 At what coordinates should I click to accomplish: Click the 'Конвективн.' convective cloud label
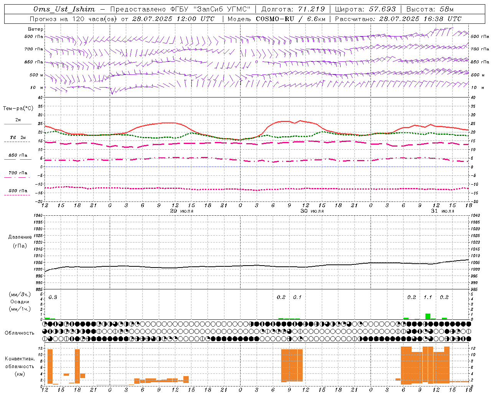click(x=20, y=359)
